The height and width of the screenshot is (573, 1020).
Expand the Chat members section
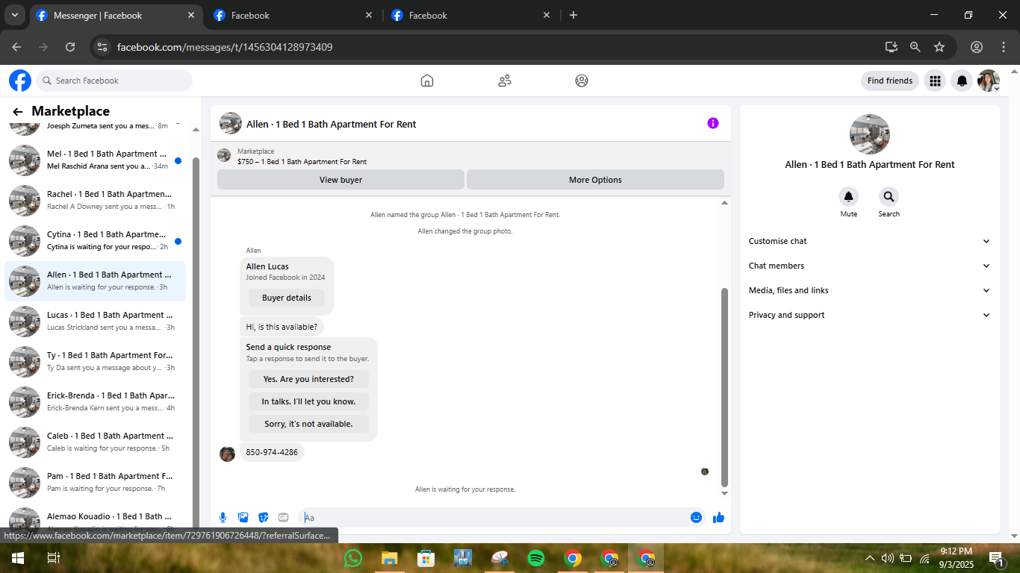pyautogui.click(x=870, y=266)
